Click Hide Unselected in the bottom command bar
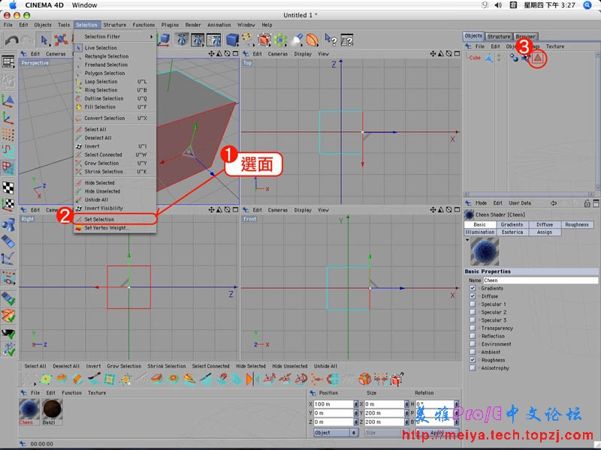Viewport: 601px width, 450px height. pos(290,366)
